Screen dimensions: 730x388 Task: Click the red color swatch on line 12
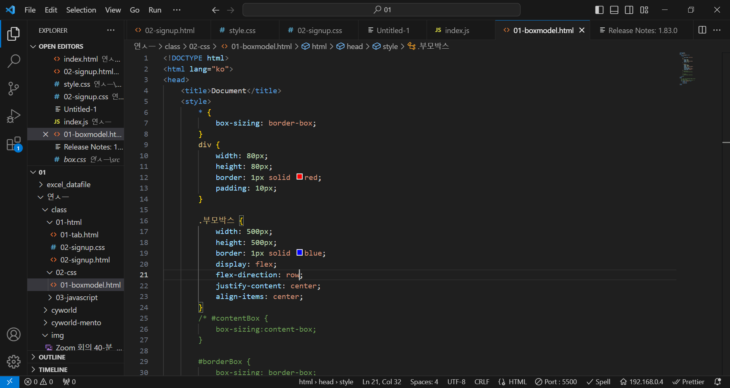[300, 177]
